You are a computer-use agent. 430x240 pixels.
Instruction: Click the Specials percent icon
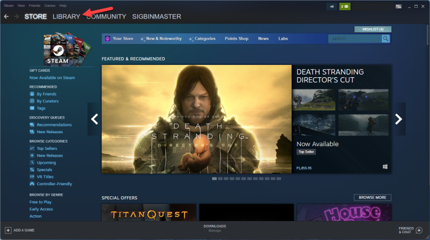pos(32,170)
